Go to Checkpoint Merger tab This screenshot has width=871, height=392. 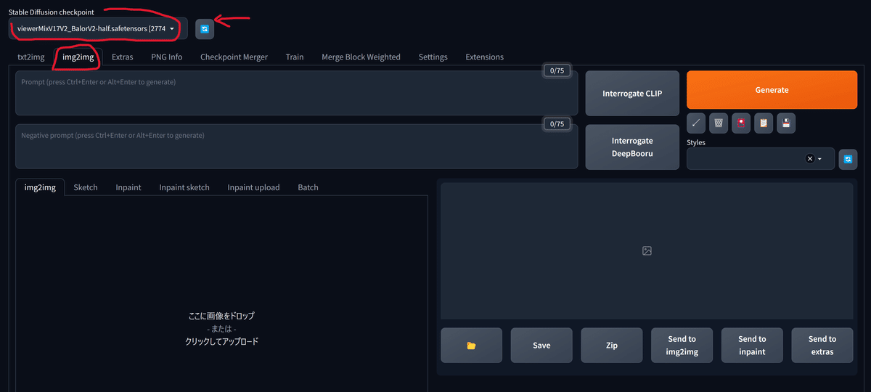click(234, 57)
